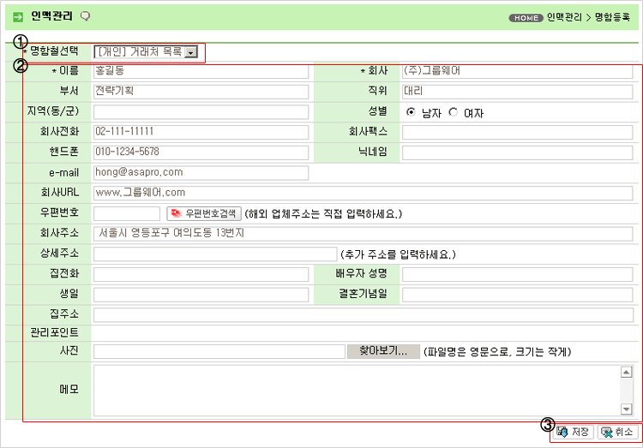Click the 회사팩스 input field
The height and width of the screenshot is (448, 643).
[x=517, y=132]
